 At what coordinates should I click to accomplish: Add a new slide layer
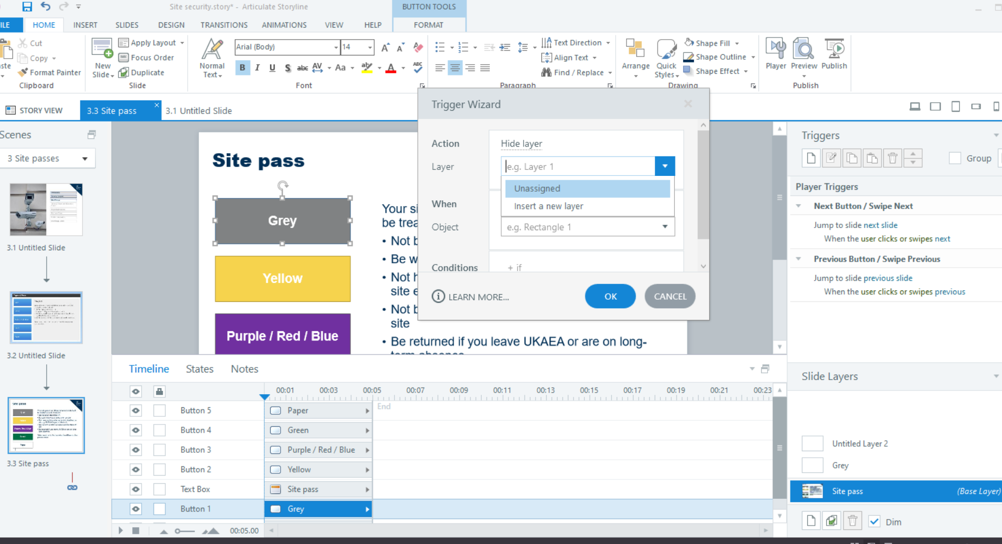pyautogui.click(x=811, y=521)
